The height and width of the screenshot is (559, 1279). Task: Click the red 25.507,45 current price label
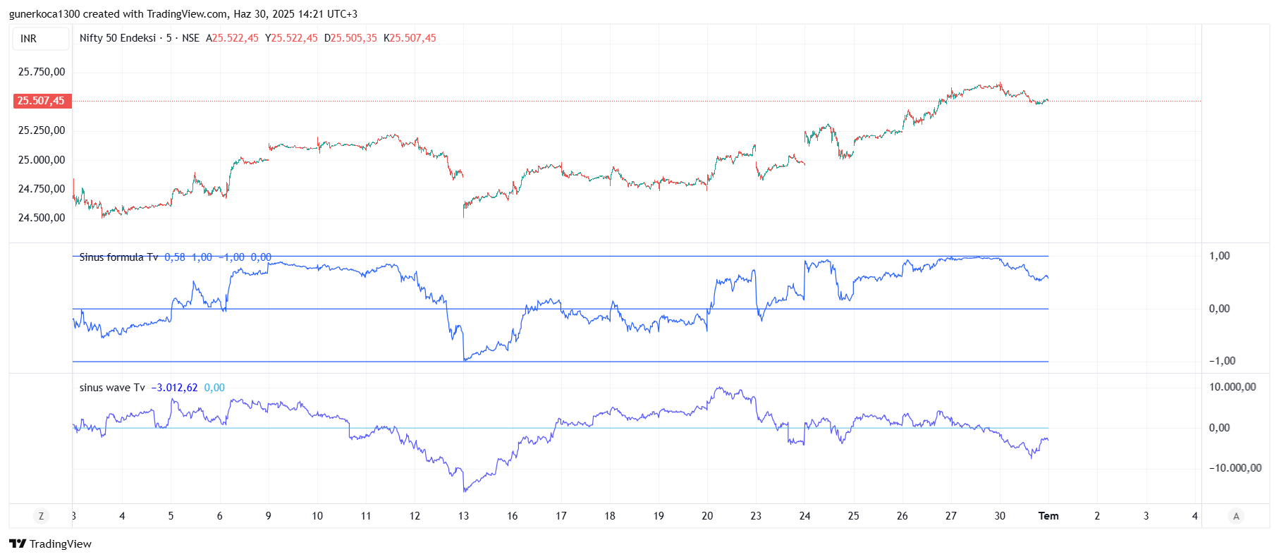tap(42, 101)
